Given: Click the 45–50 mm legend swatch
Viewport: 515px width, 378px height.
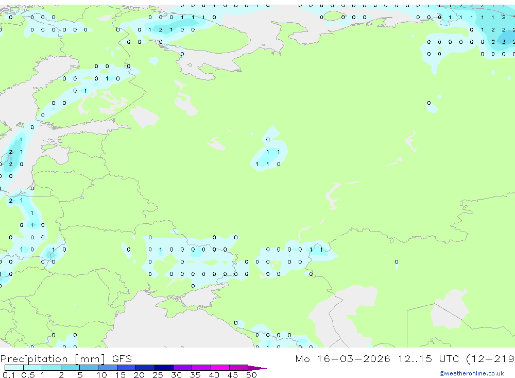Looking at the screenshot, I should (239, 368).
